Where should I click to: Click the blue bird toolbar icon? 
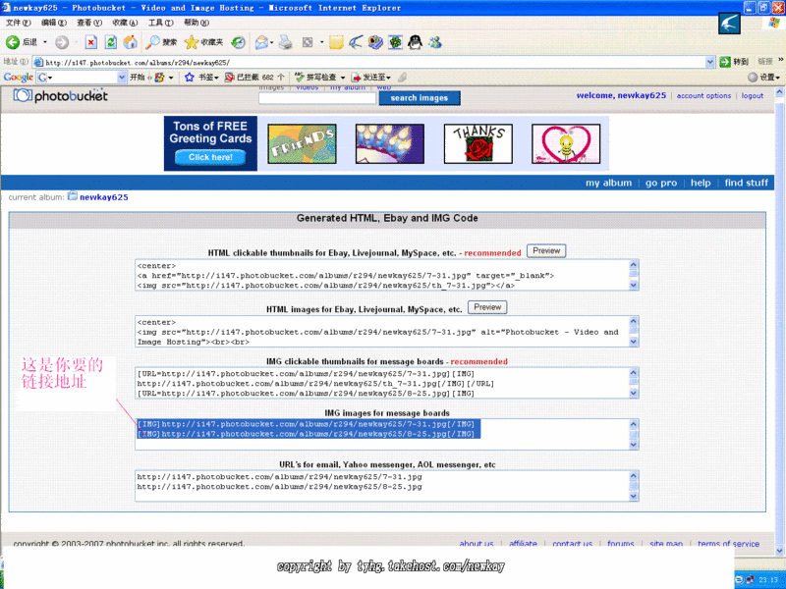coord(356,42)
